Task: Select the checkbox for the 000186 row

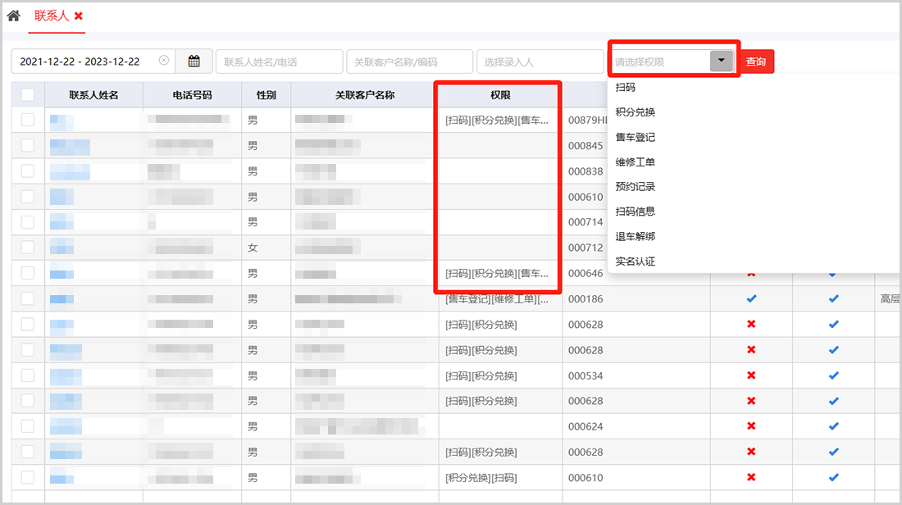Action: click(x=28, y=299)
